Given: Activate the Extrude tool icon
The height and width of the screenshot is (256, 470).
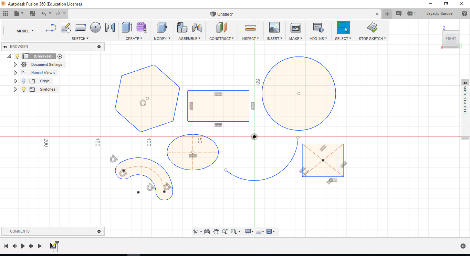Looking at the screenshot, I should (127, 28).
